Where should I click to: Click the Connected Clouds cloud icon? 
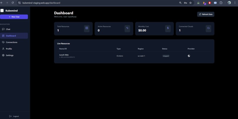pos(208,28)
